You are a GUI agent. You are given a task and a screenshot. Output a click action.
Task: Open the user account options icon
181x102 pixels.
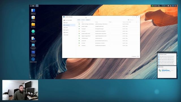[x=171, y=6]
